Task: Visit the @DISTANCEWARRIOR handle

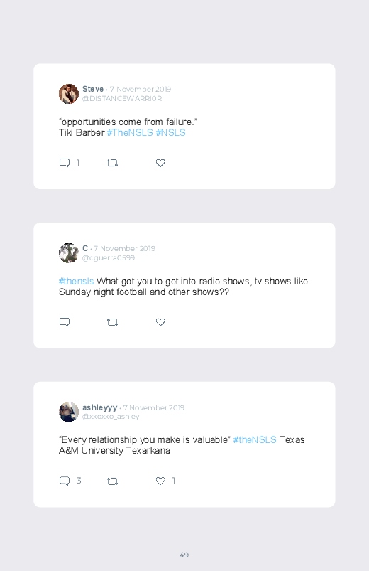Action: [122, 99]
